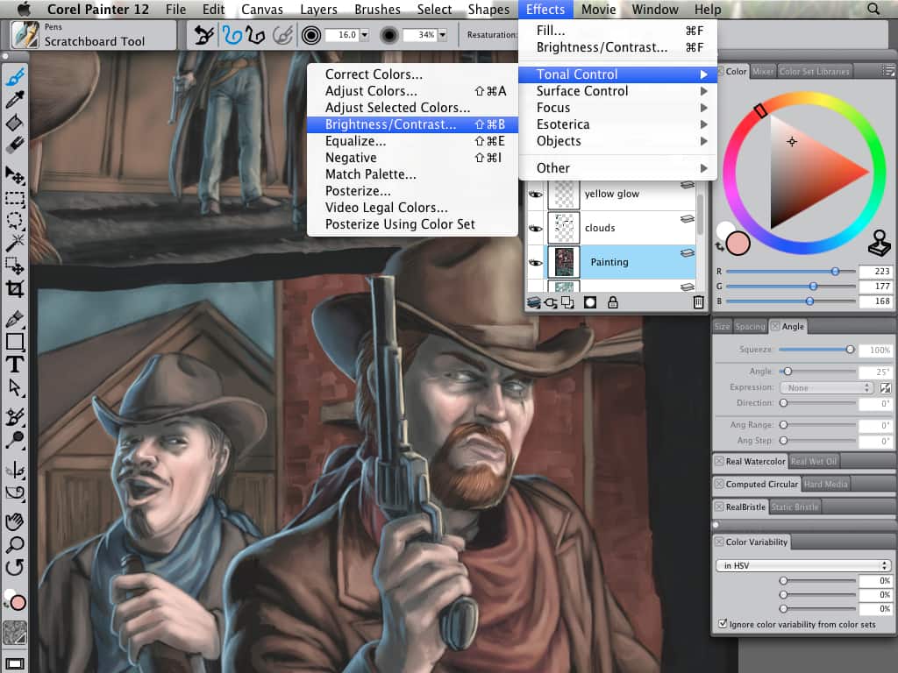This screenshot has height=673, width=898.
Task: Select the Layer Adjuster tool
Action: coord(15,175)
